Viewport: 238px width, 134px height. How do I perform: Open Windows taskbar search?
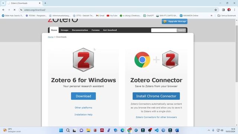coord(68,130)
